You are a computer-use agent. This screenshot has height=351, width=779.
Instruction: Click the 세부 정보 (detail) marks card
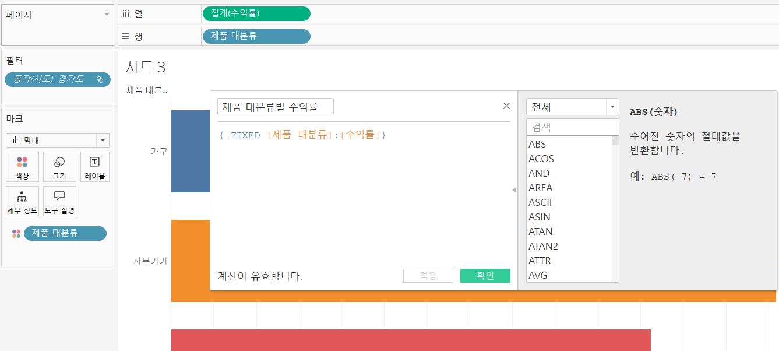tap(23, 201)
